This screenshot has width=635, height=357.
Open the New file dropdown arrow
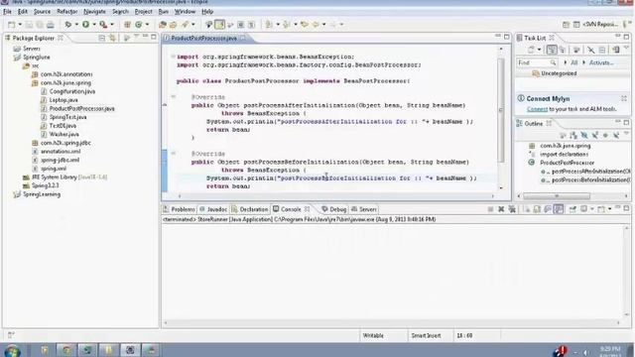[x=20, y=25]
